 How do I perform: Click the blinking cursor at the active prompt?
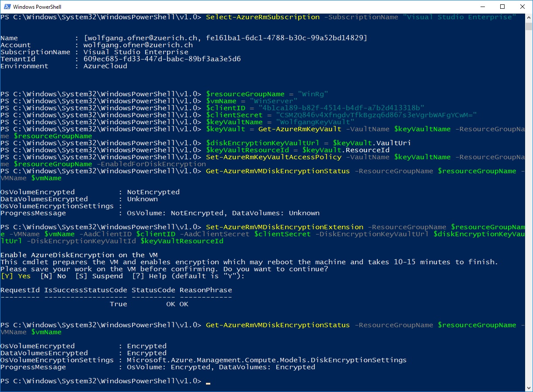point(208,382)
